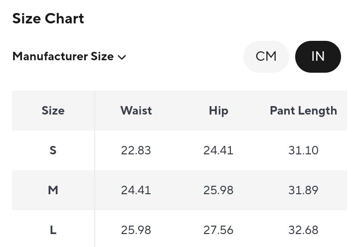
Task: Select the M size row label
Action: pos(53,190)
